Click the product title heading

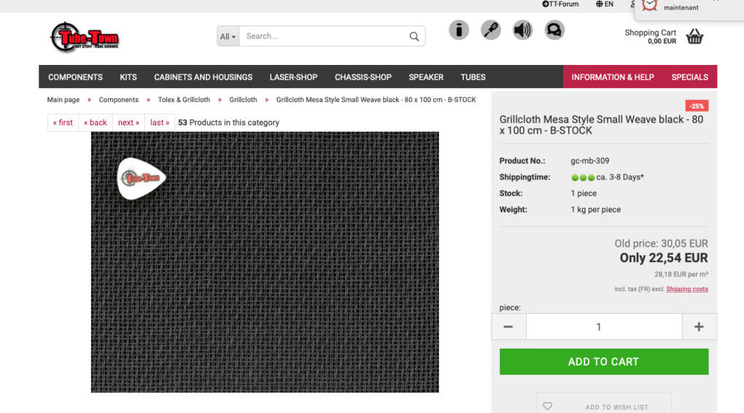(601, 125)
